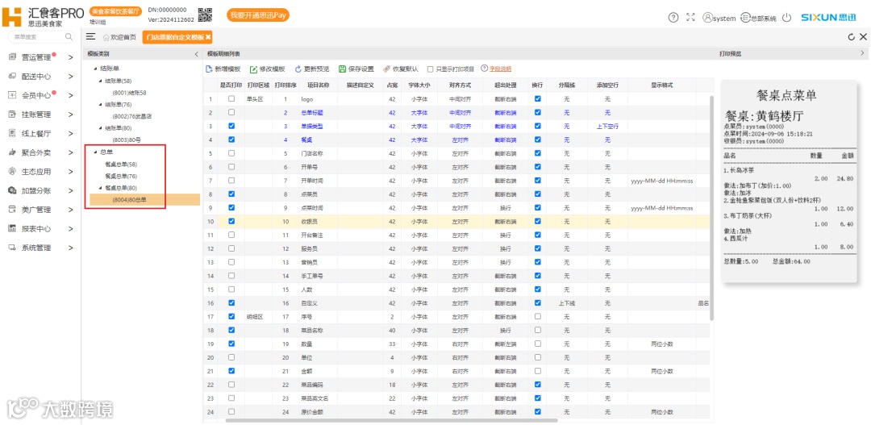The image size is (871, 425).
Task: Click the 新增模板 document icon
Action: pyautogui.click(x=209, y=69)
